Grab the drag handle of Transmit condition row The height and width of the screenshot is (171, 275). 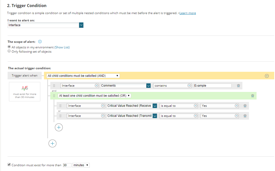click(x=60, y=116)
